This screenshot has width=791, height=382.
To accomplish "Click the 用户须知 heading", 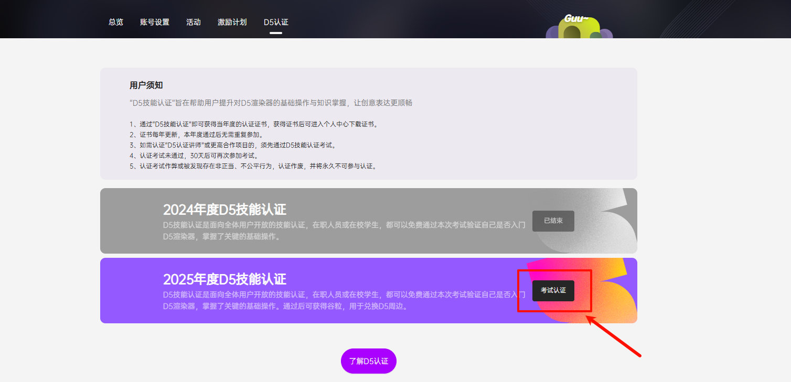I will [x=146, y=85].
